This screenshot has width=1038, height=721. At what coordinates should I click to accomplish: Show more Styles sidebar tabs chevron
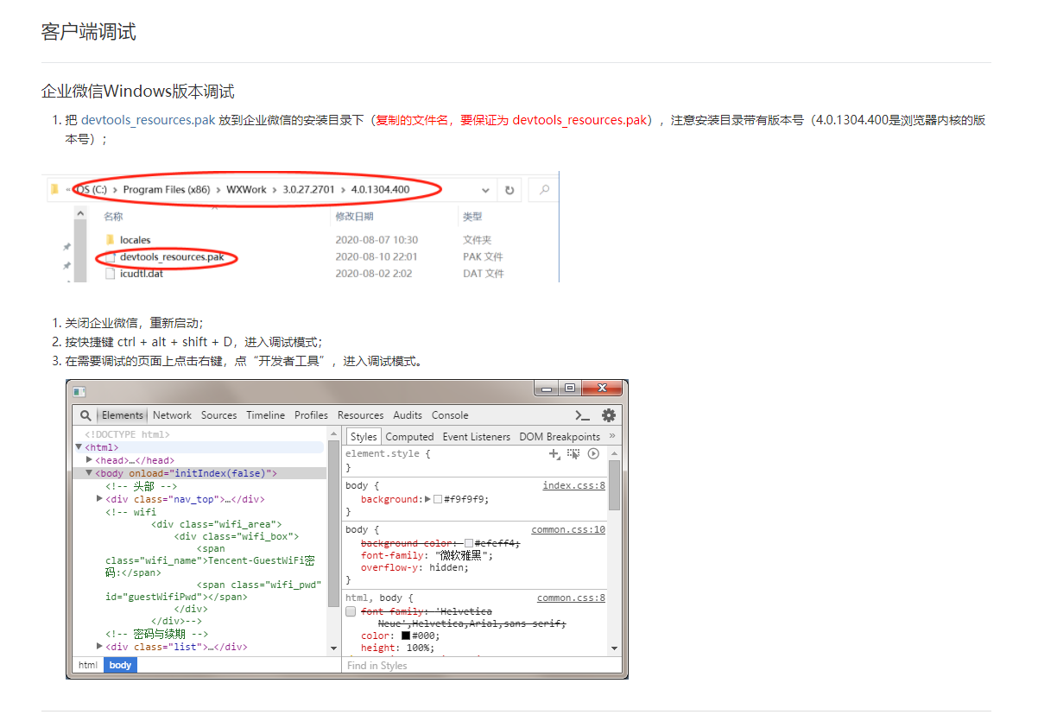coord(612,436)
